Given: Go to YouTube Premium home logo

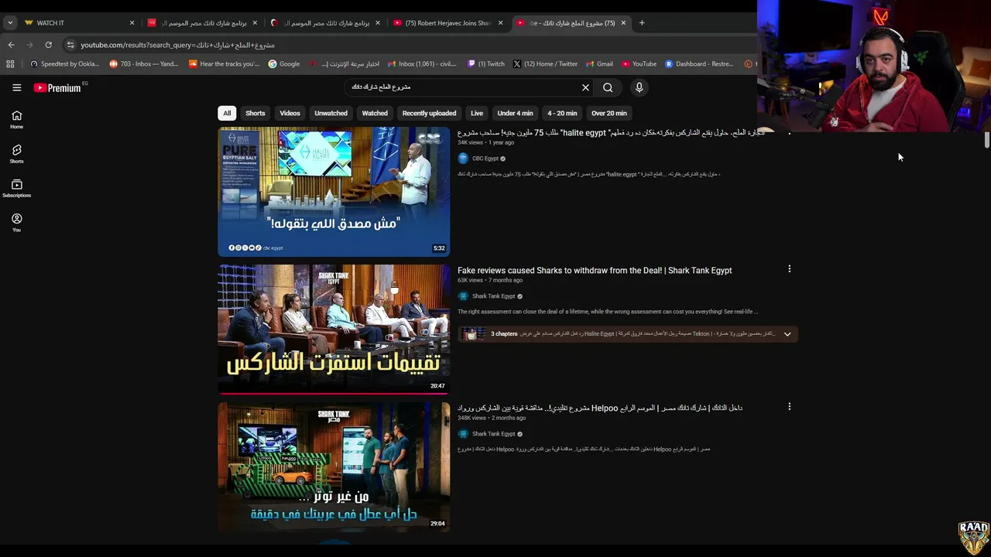Looking at the screenshot, I should click(x=57, y=87).
